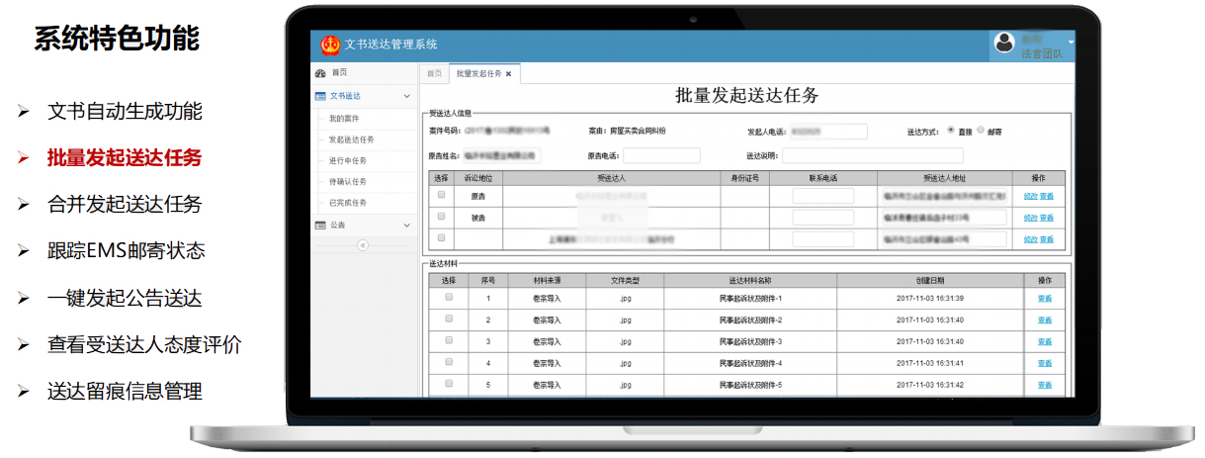
Task: Select the 直接 delivery method radio
Action: [951, 130]
